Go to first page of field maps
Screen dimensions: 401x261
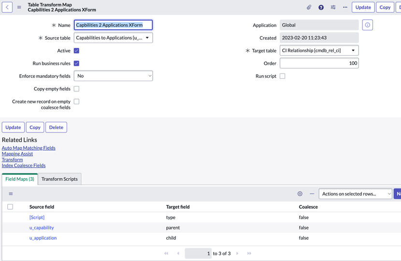[166, 253]
